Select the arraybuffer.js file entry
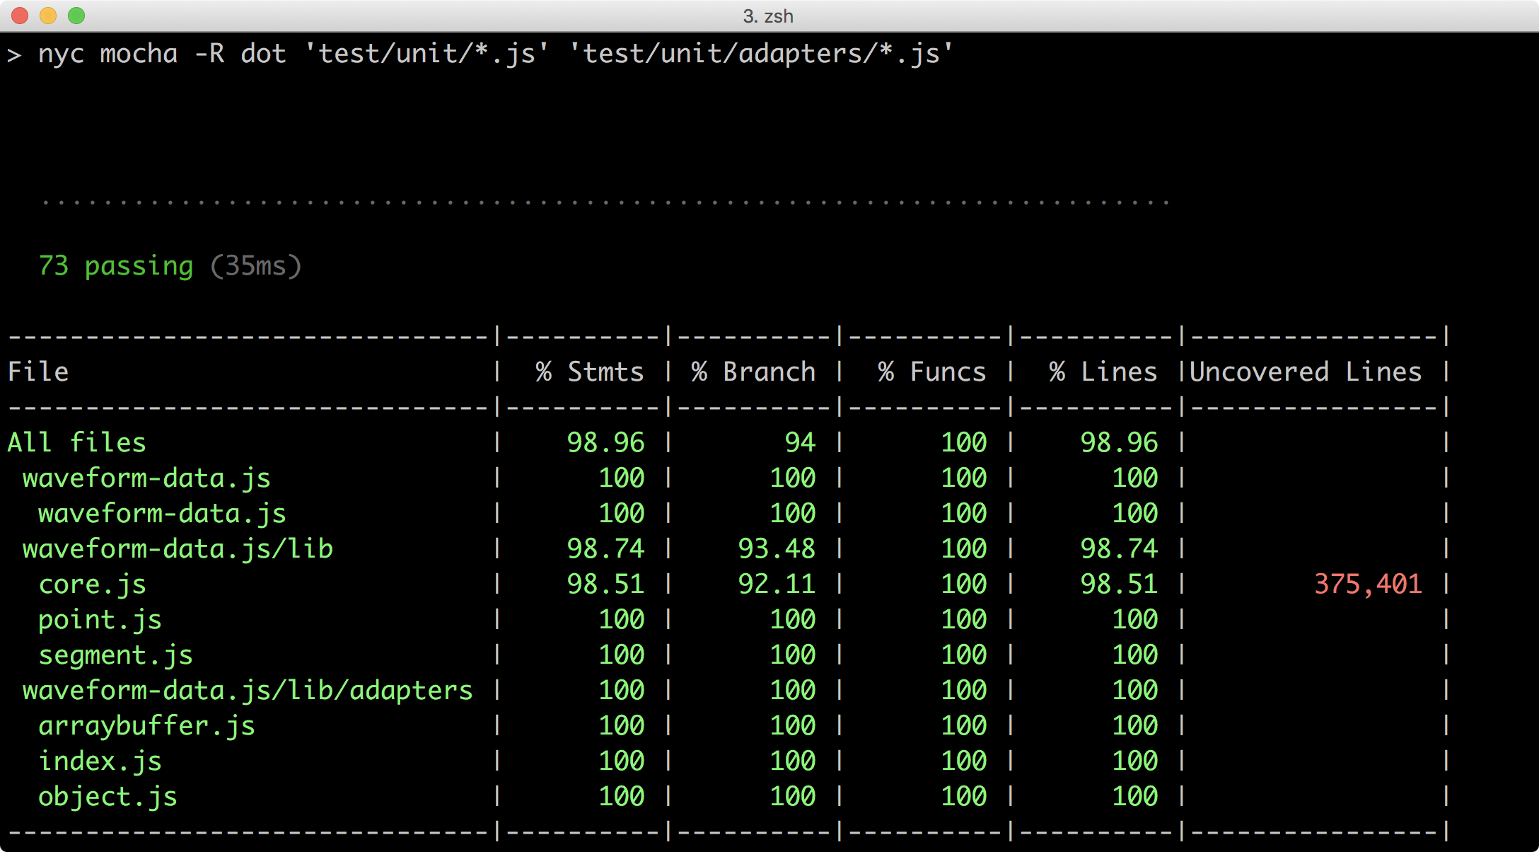Viewport: 1539px width, 852px height. pos(147,725)
